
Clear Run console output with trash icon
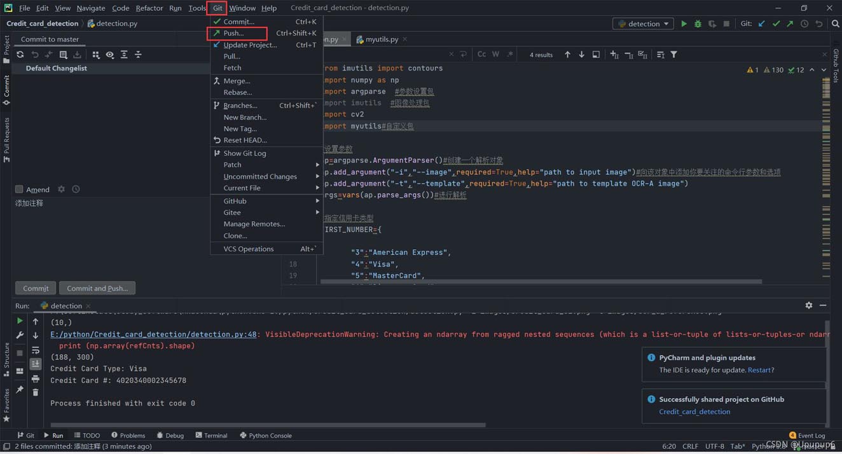click(36, 392)
